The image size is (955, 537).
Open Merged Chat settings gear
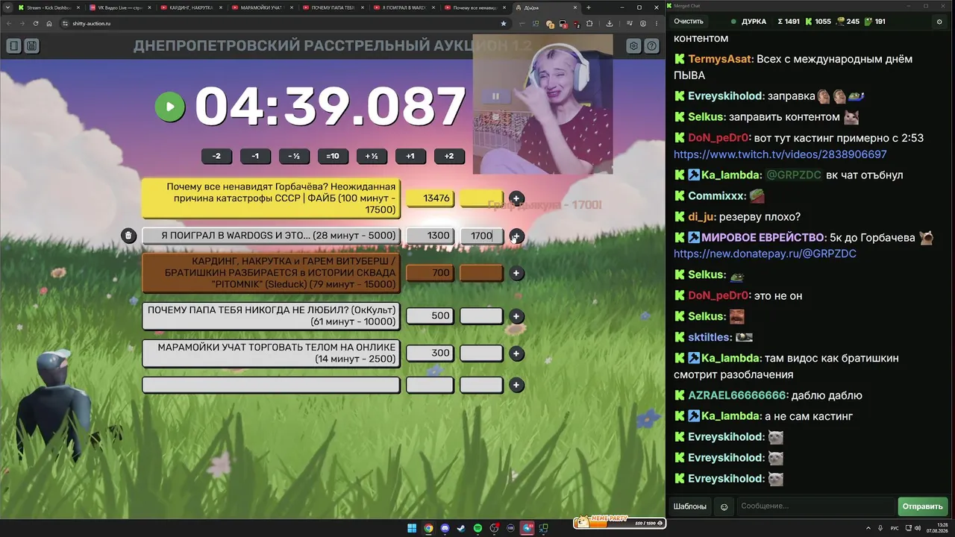(939, 22)
